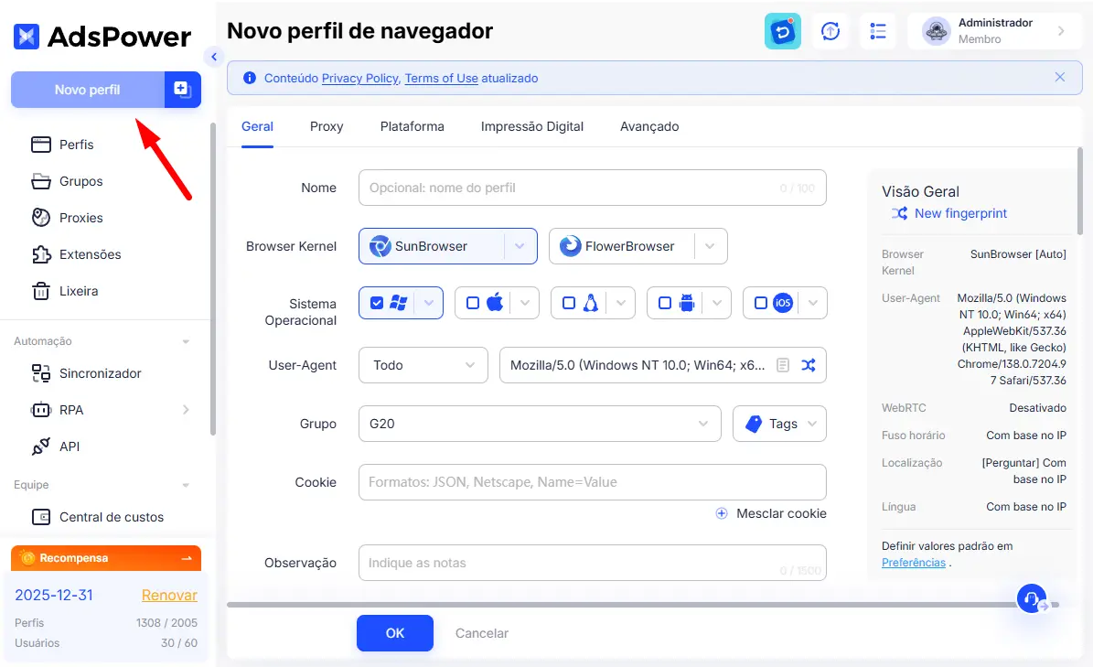The image size is (1093, 667).
Task: Open the Sincronizador tool
Action: click(x=87, y=373)
